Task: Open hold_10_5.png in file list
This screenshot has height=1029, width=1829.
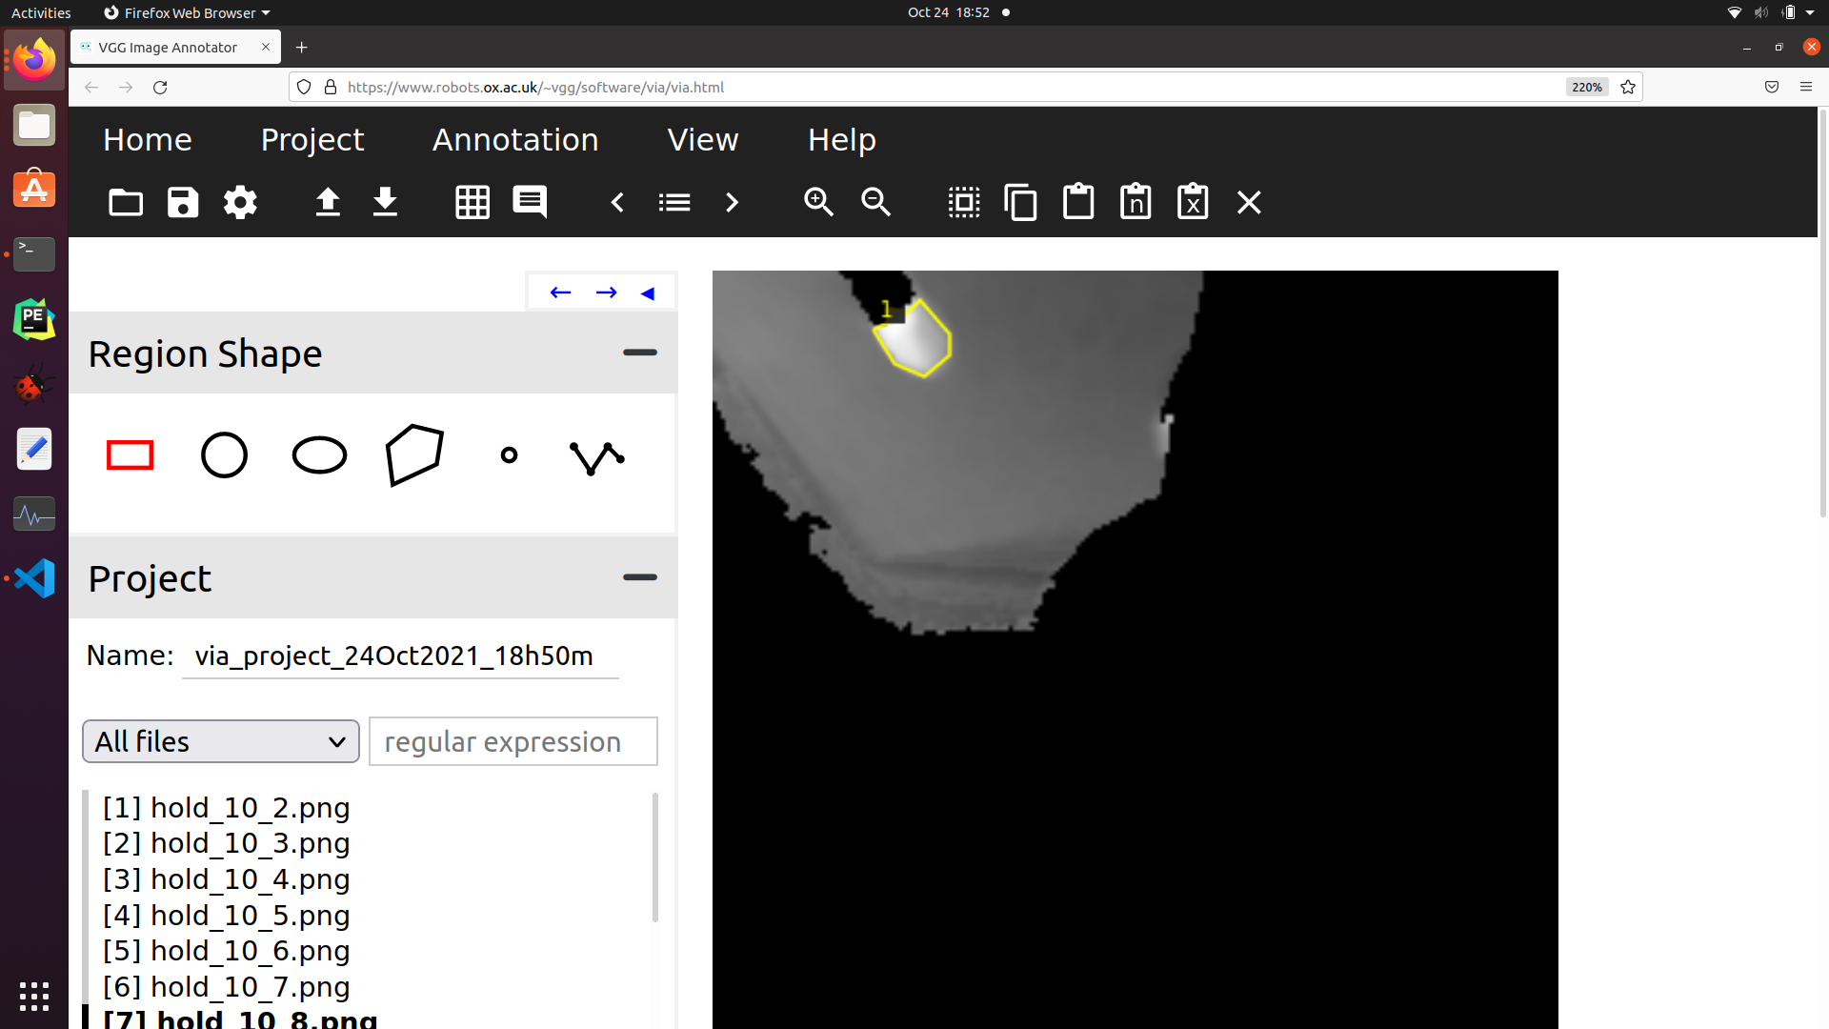Action: 227,916
